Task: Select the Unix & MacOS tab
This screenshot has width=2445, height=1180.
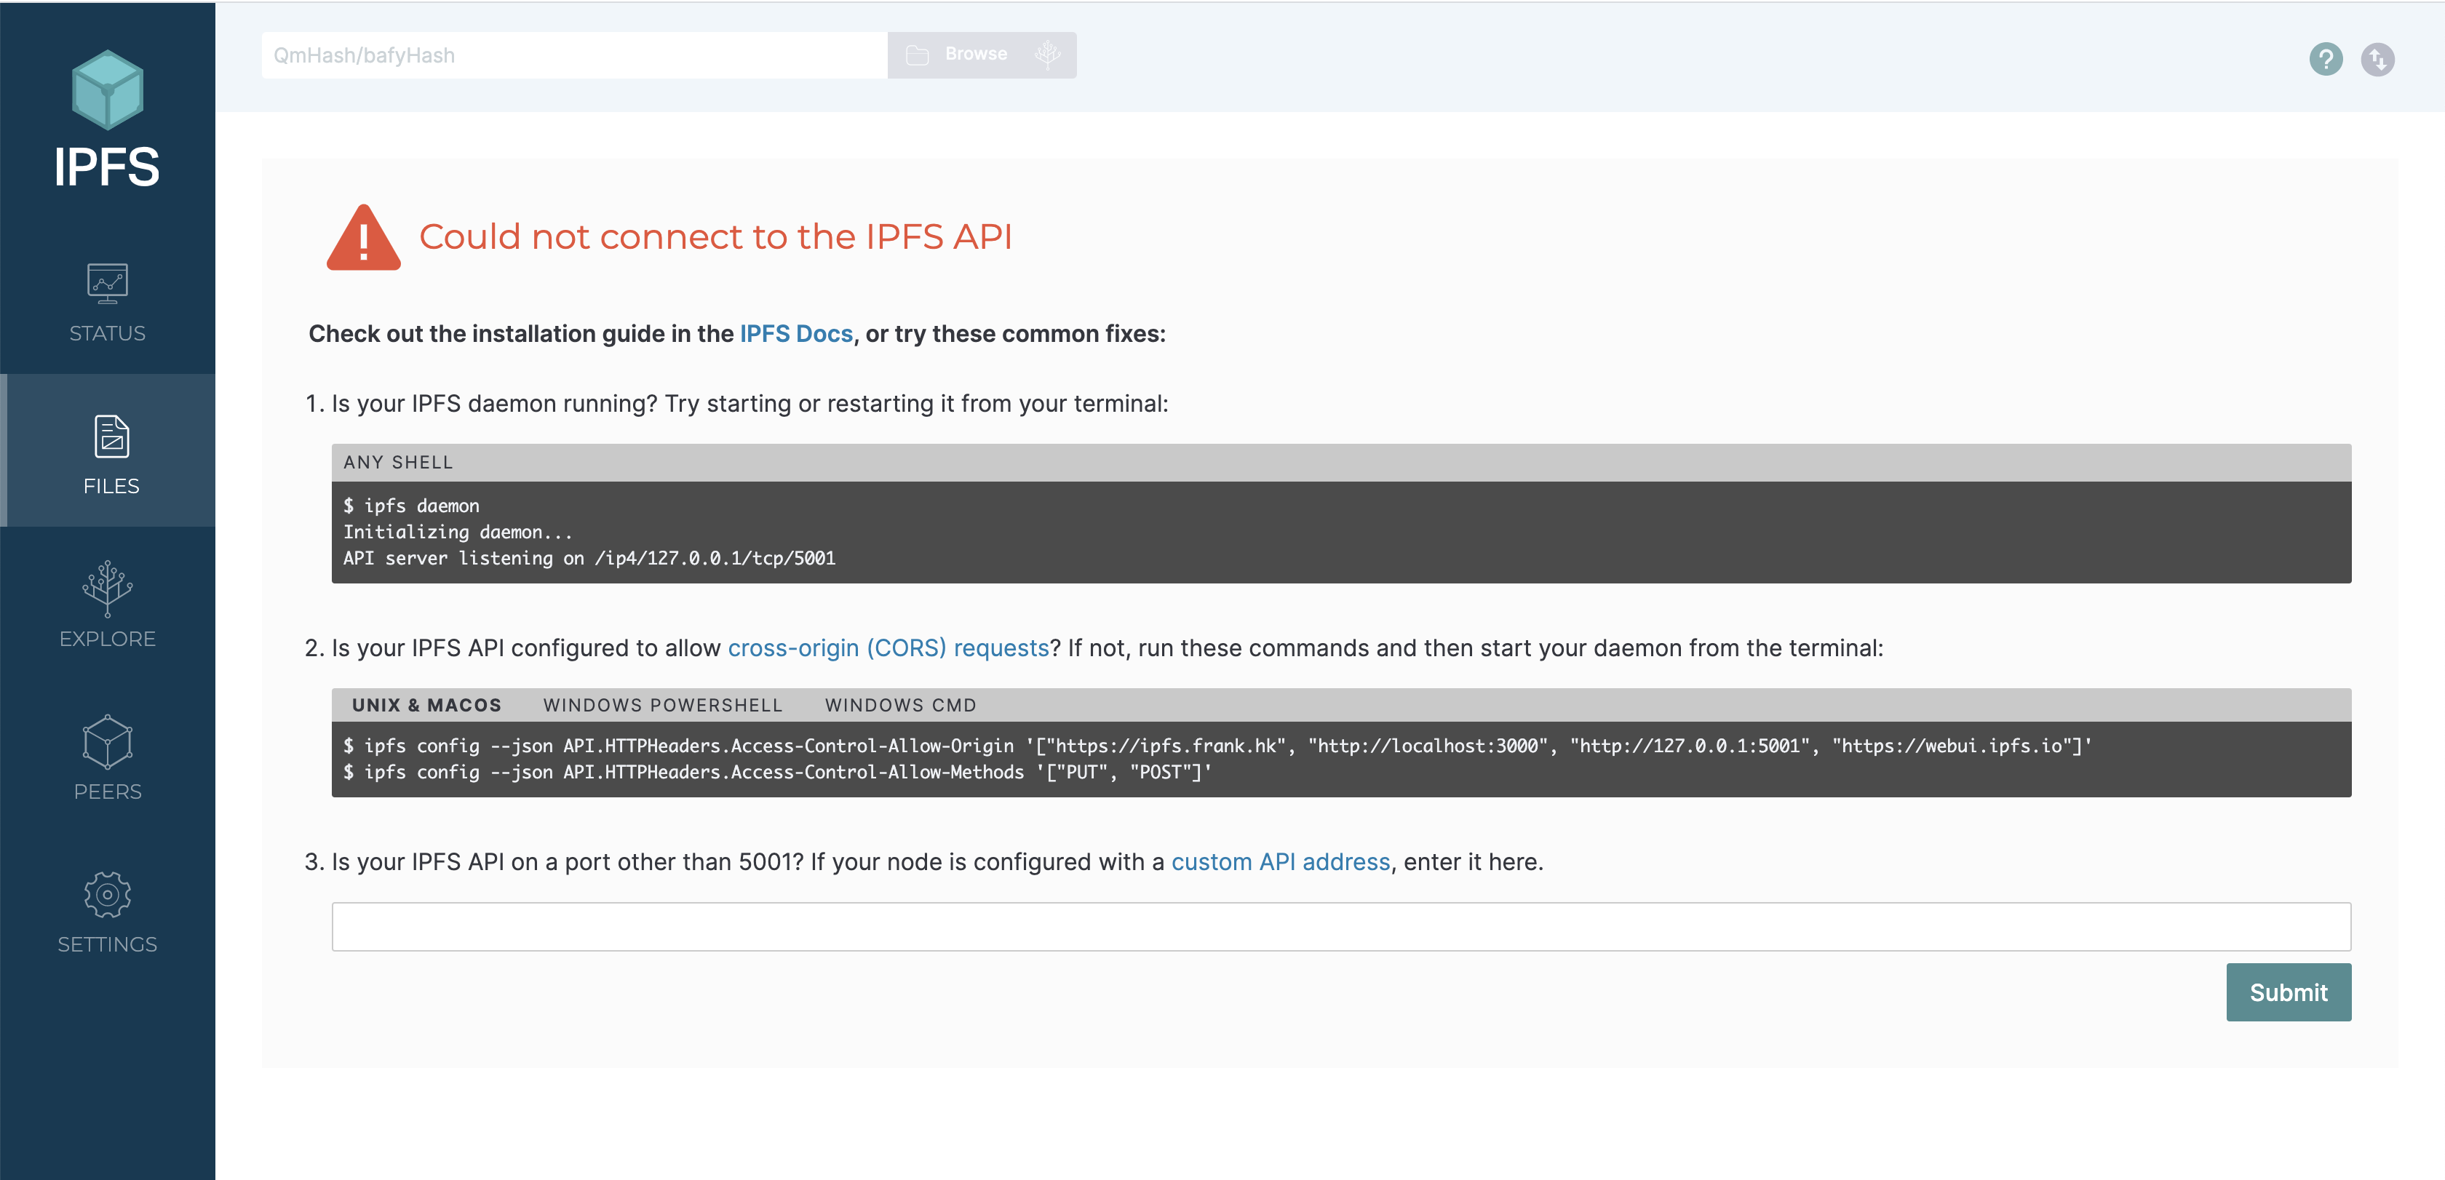Action: coord(426,705)
